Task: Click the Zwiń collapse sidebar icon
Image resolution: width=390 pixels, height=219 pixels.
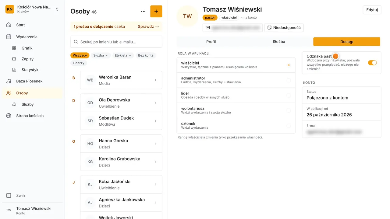Action: tap(9, 196)
